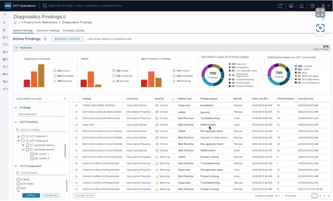The height and width of the screenshot is (201, 333).
Task: Check the NSX component checkbox
Action: tap(18, 188)
